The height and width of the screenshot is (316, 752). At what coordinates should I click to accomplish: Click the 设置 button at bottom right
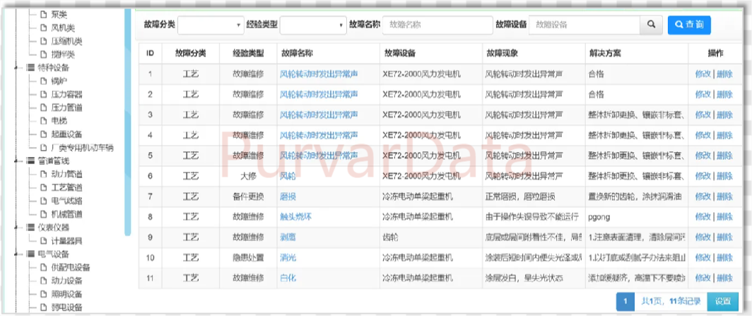[722, 301]
